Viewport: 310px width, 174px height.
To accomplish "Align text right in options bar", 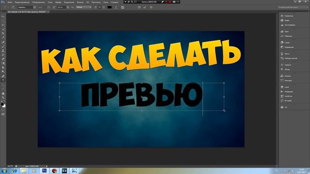I will 104,7.
